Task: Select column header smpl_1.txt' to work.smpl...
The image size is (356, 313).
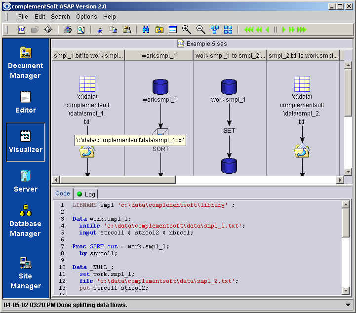Action: [x=88, y=56]
